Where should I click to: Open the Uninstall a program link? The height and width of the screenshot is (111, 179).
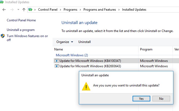pyautogui.click(x=21, y=30)
